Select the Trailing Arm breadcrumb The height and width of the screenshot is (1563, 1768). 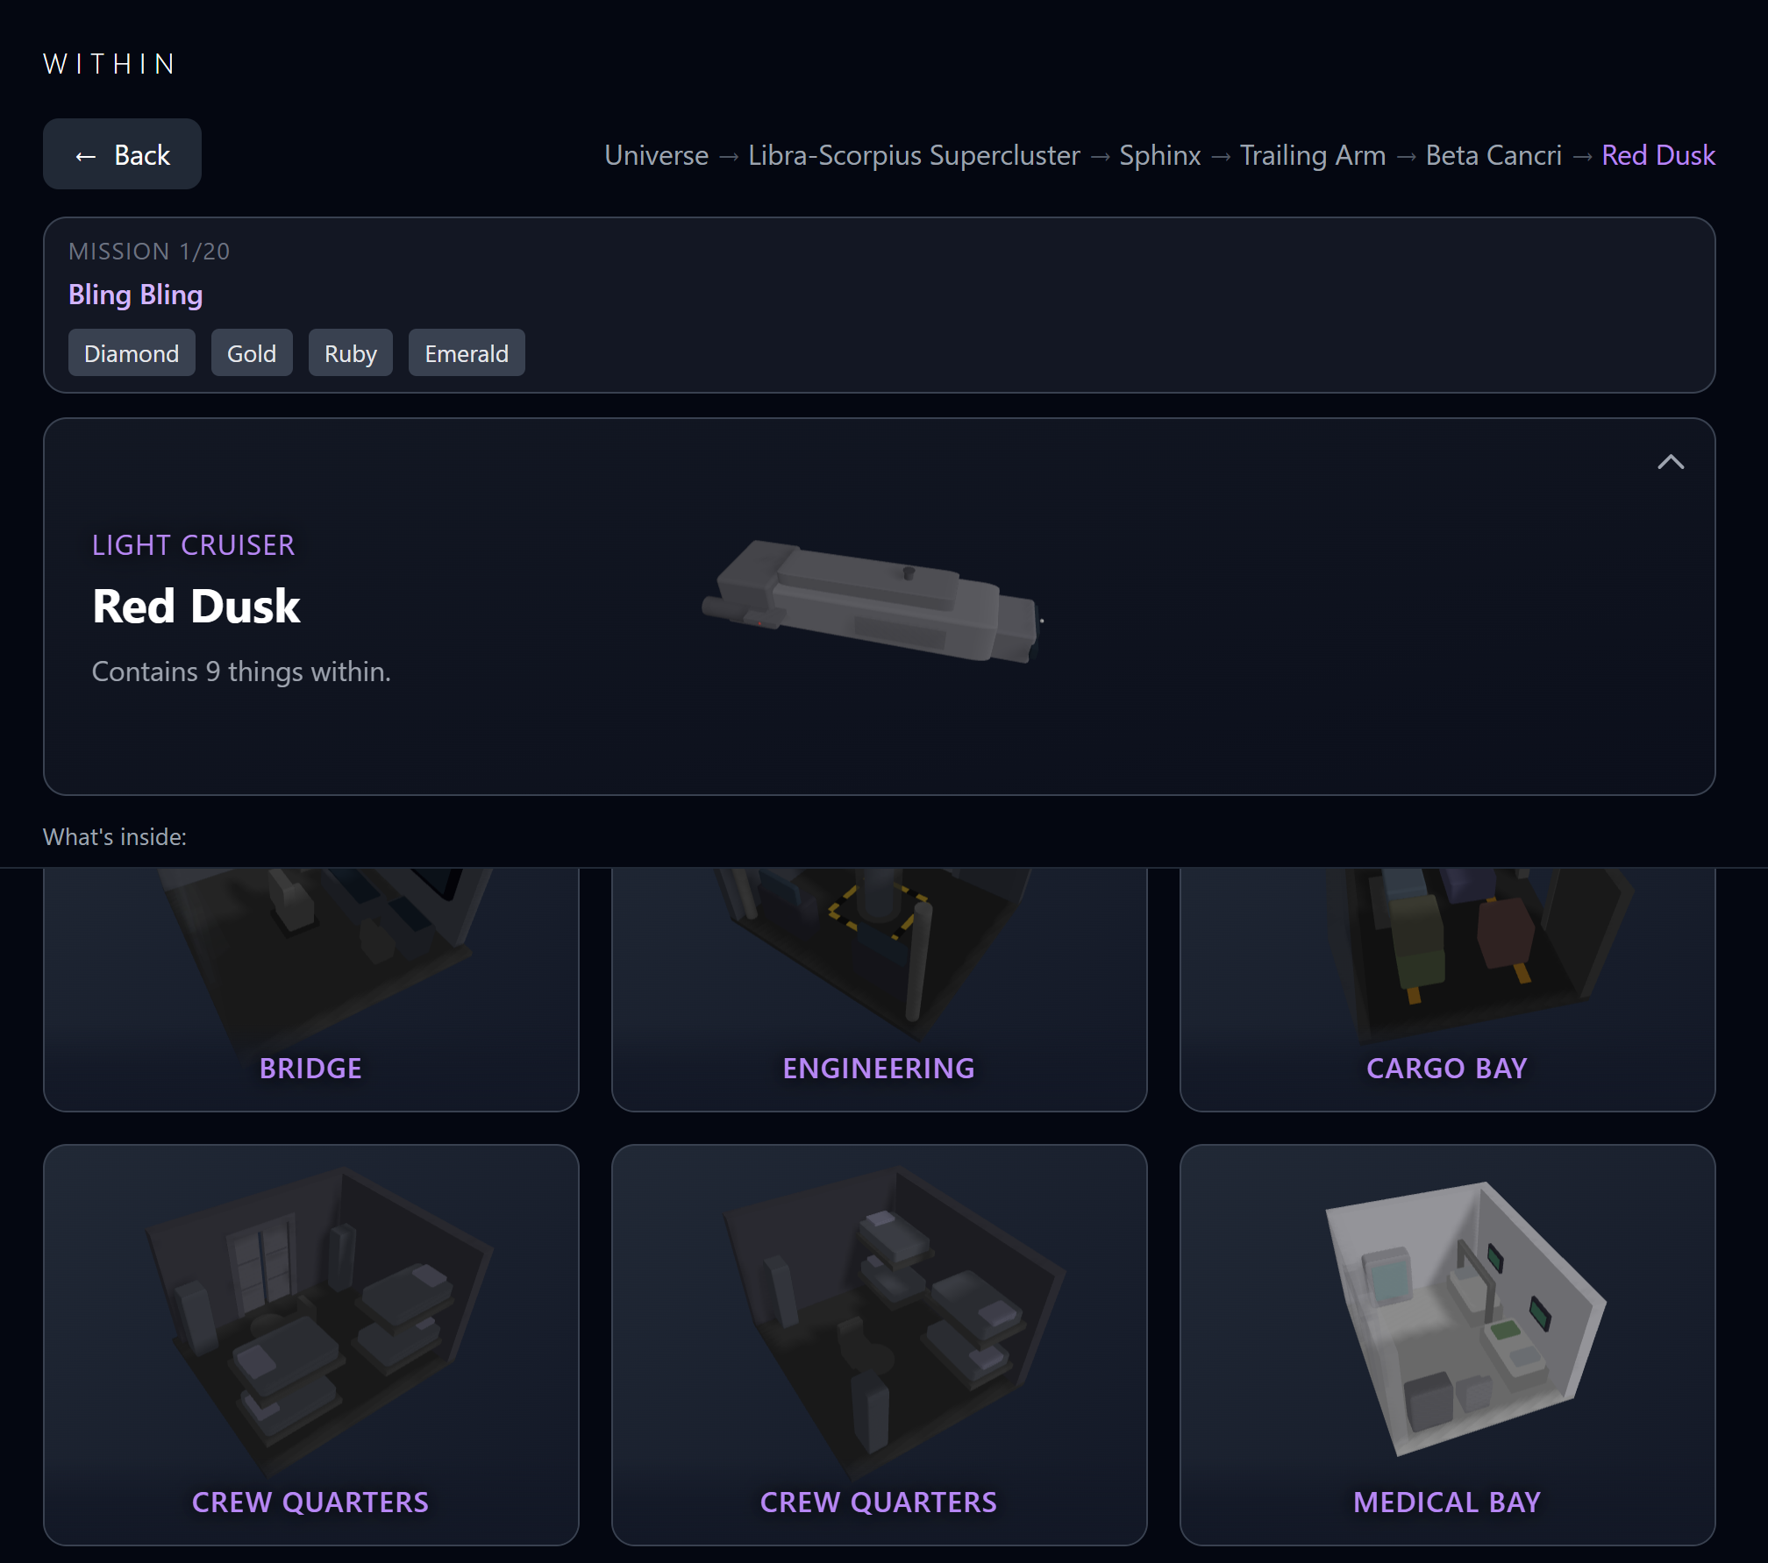point(1313,155)
